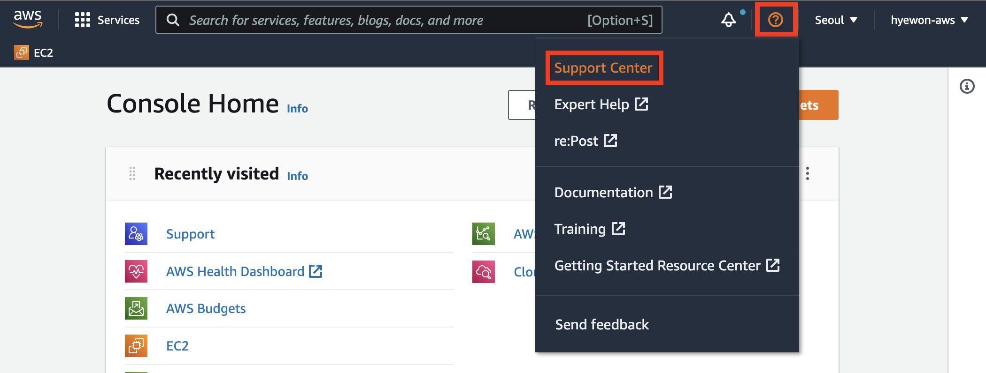Click the AWS logo
This screenshot has width=986, height=373.
pos(28,19)
